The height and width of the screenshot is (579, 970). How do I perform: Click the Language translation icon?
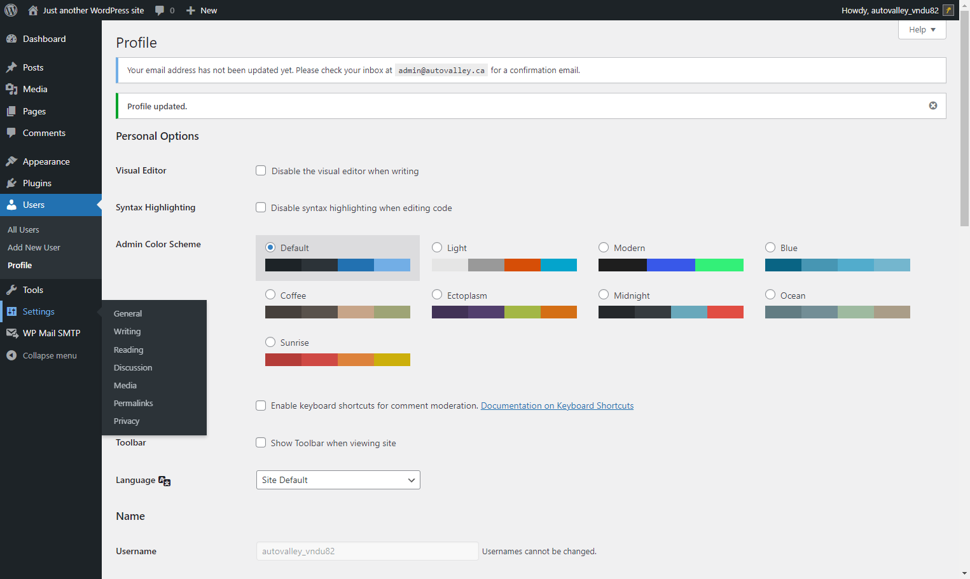coord(165,481)
